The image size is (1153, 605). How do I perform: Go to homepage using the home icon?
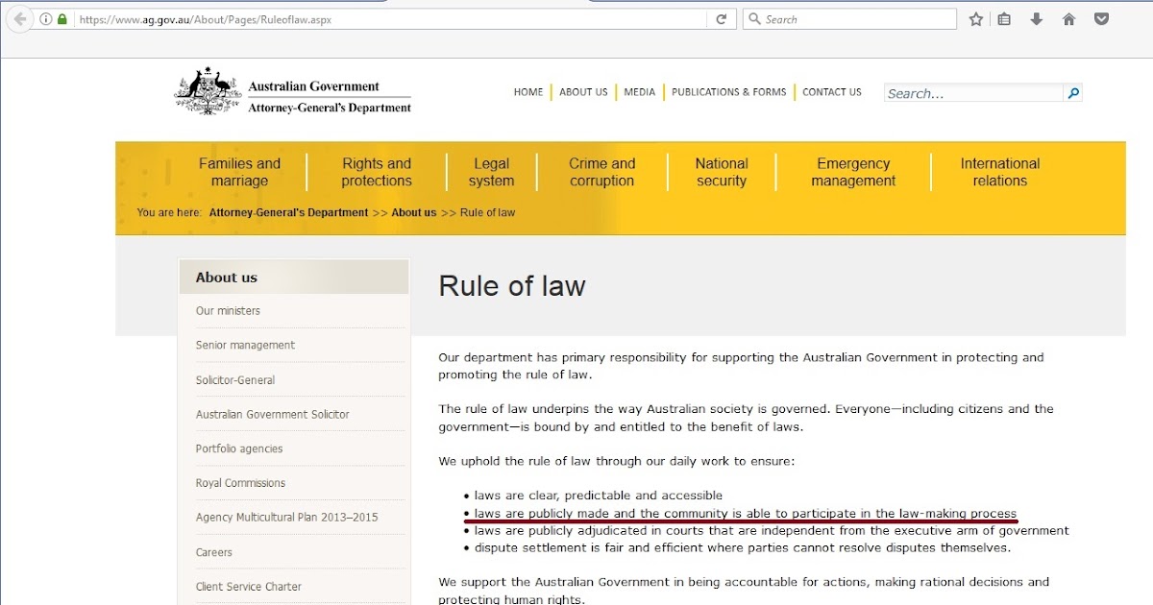pyautogui.click(x=1067, y=18)
